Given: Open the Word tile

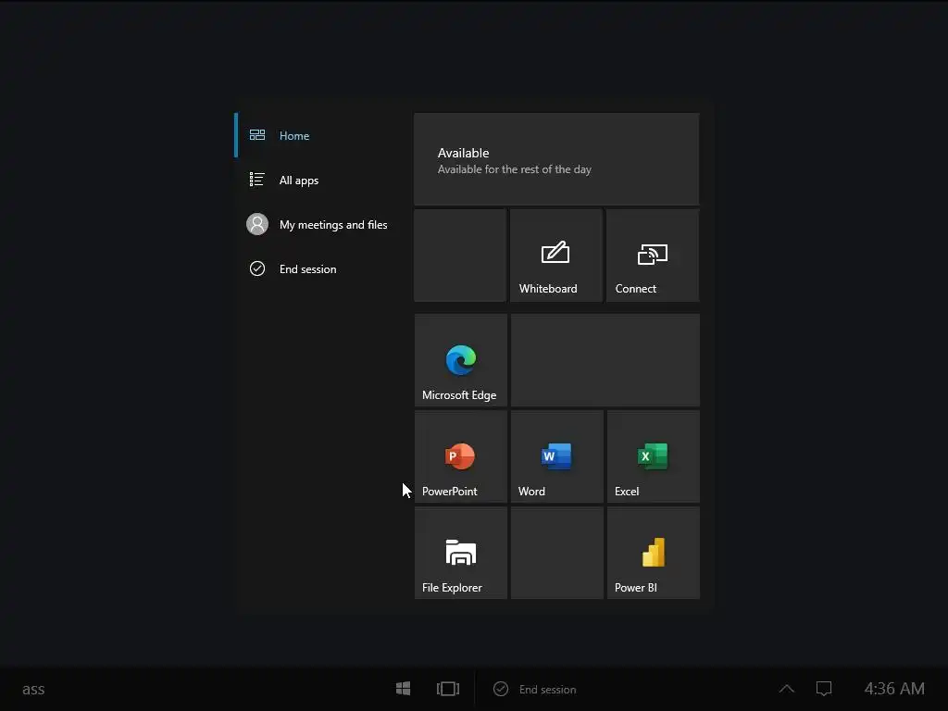Looking at the screenshot, I should tap(556, 456).
